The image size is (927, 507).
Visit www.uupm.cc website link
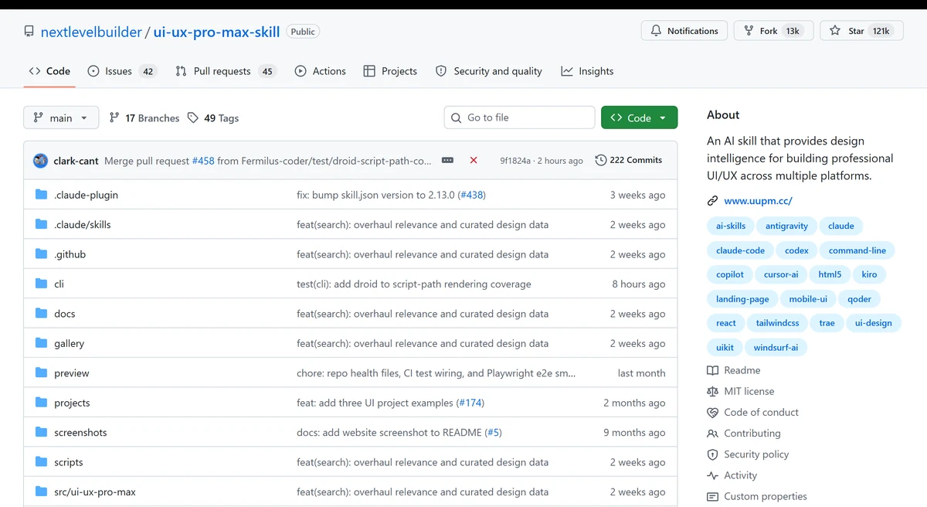[758, 201]
